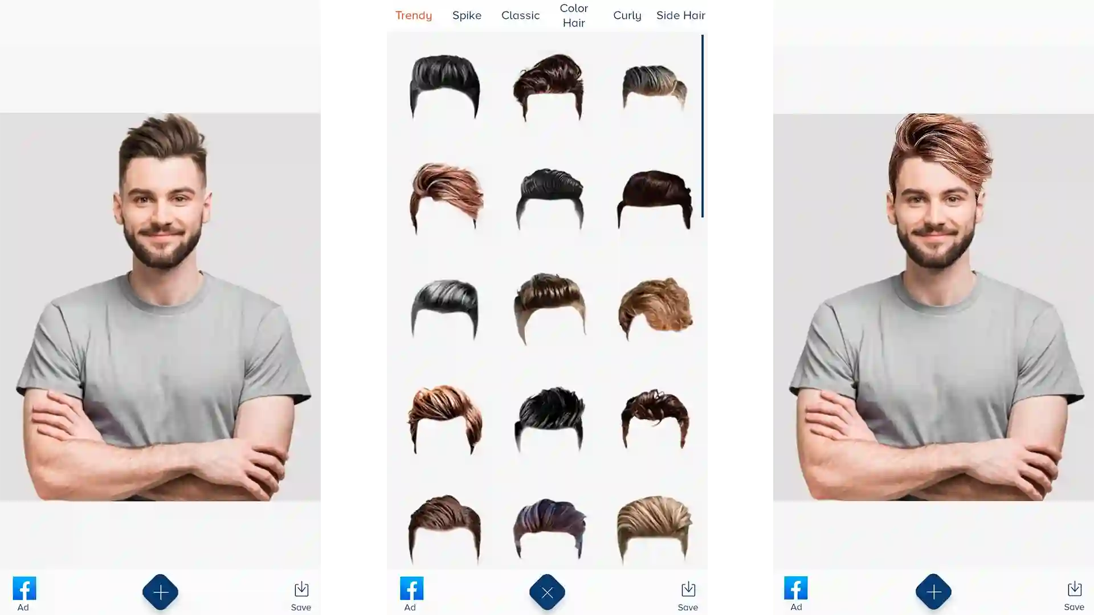Open the Curly hair category
Image resolution: width=1094 pixels, height=615 pixels.
(x=627, y=15)
